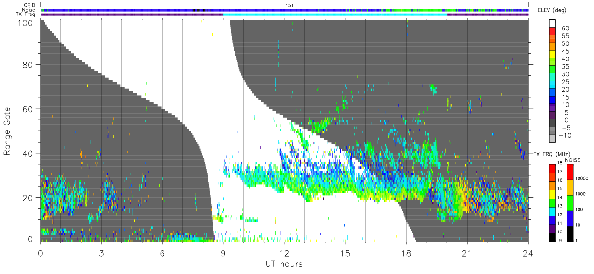Click the '12' tick on UT hours axis
The image size is (594, 274).
284,253
